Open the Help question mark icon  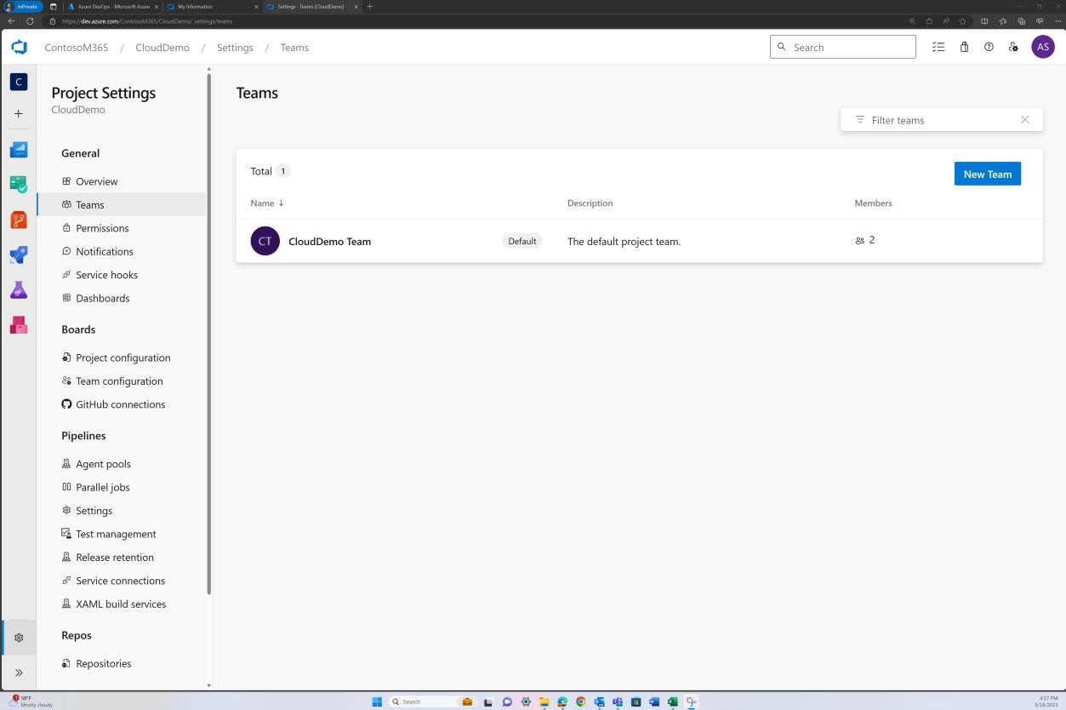click(989, 47)
